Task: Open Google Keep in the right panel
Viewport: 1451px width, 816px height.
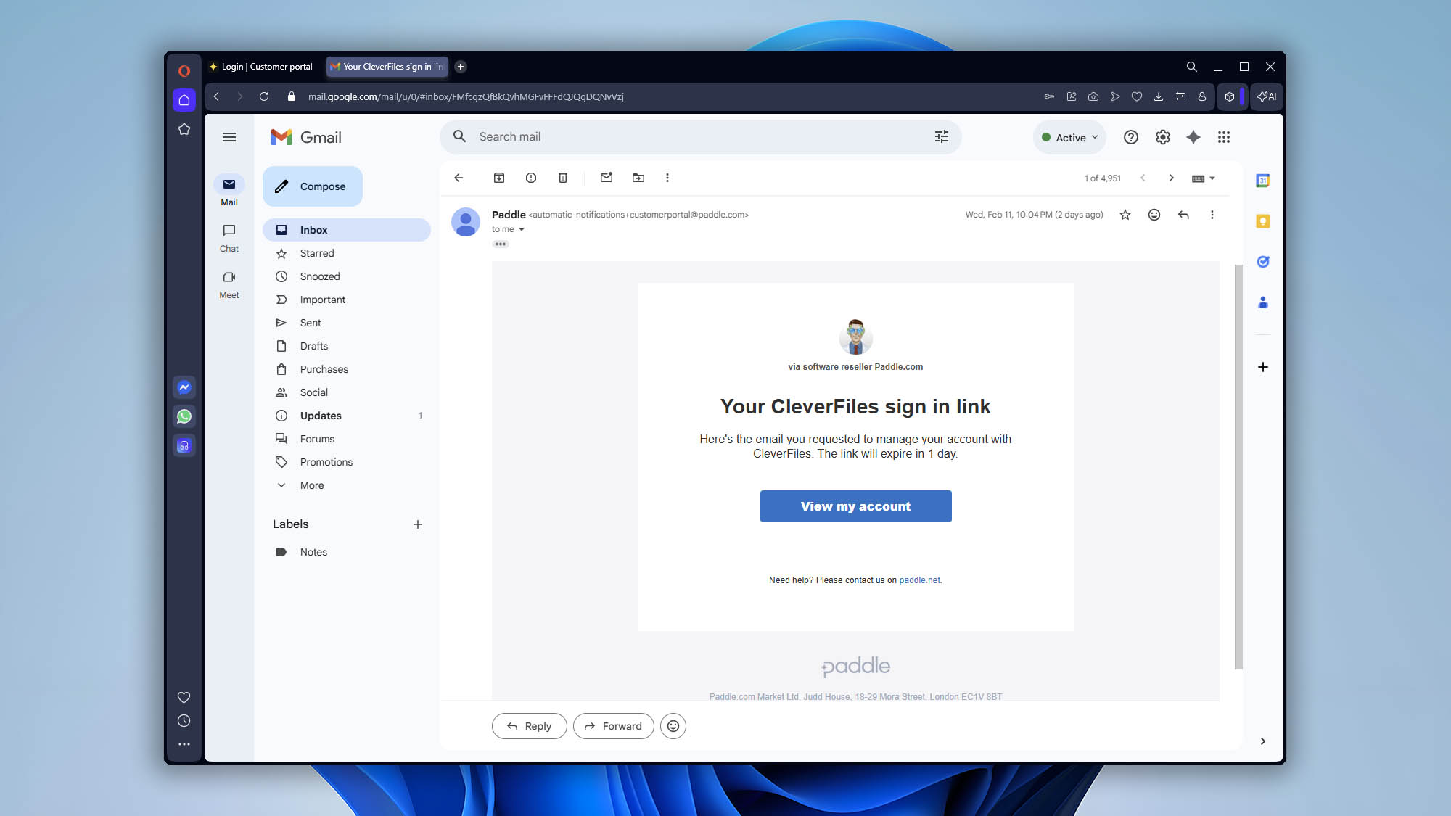Action: [x=1262, y=221]
